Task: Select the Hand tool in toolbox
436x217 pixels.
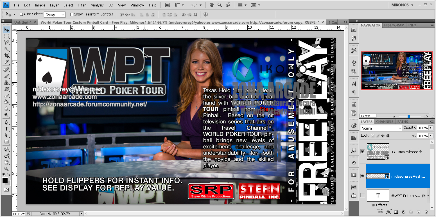Action: 6,162
